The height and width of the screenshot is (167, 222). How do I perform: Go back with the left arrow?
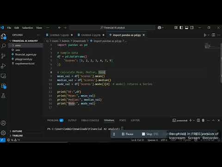(60, 28)
